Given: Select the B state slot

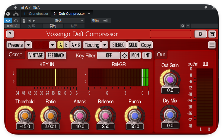Looking at the screenshot, I should (66, 45).
